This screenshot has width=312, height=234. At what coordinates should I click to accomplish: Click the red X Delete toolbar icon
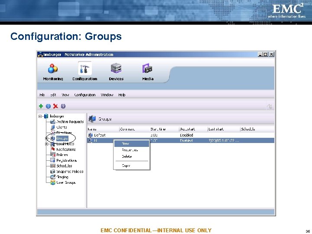55,106
